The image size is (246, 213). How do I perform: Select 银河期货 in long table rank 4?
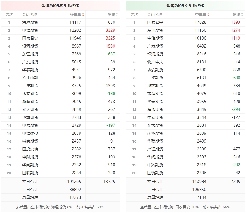30,46
